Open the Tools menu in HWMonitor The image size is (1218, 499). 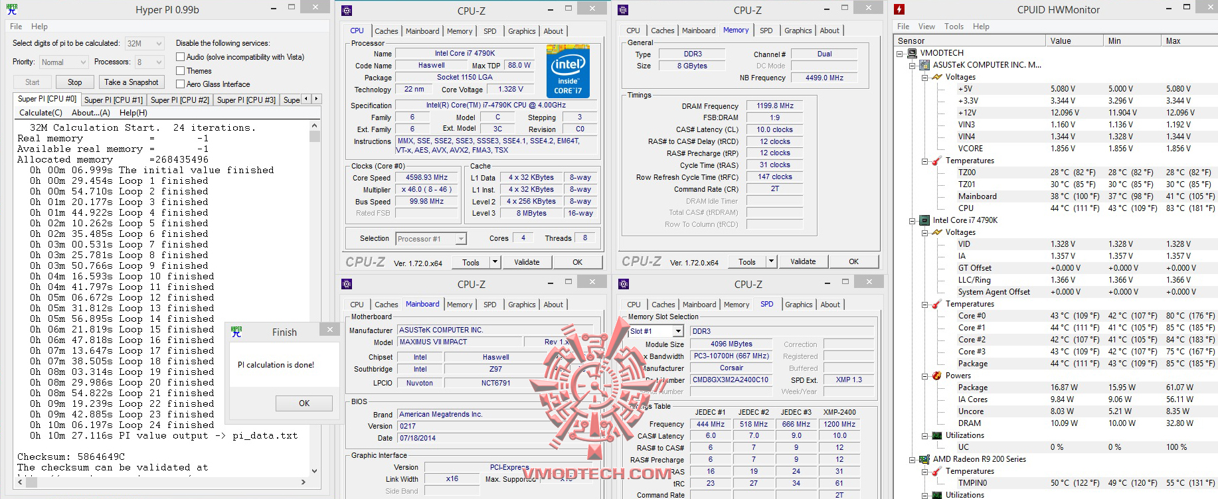coord(954,27)
